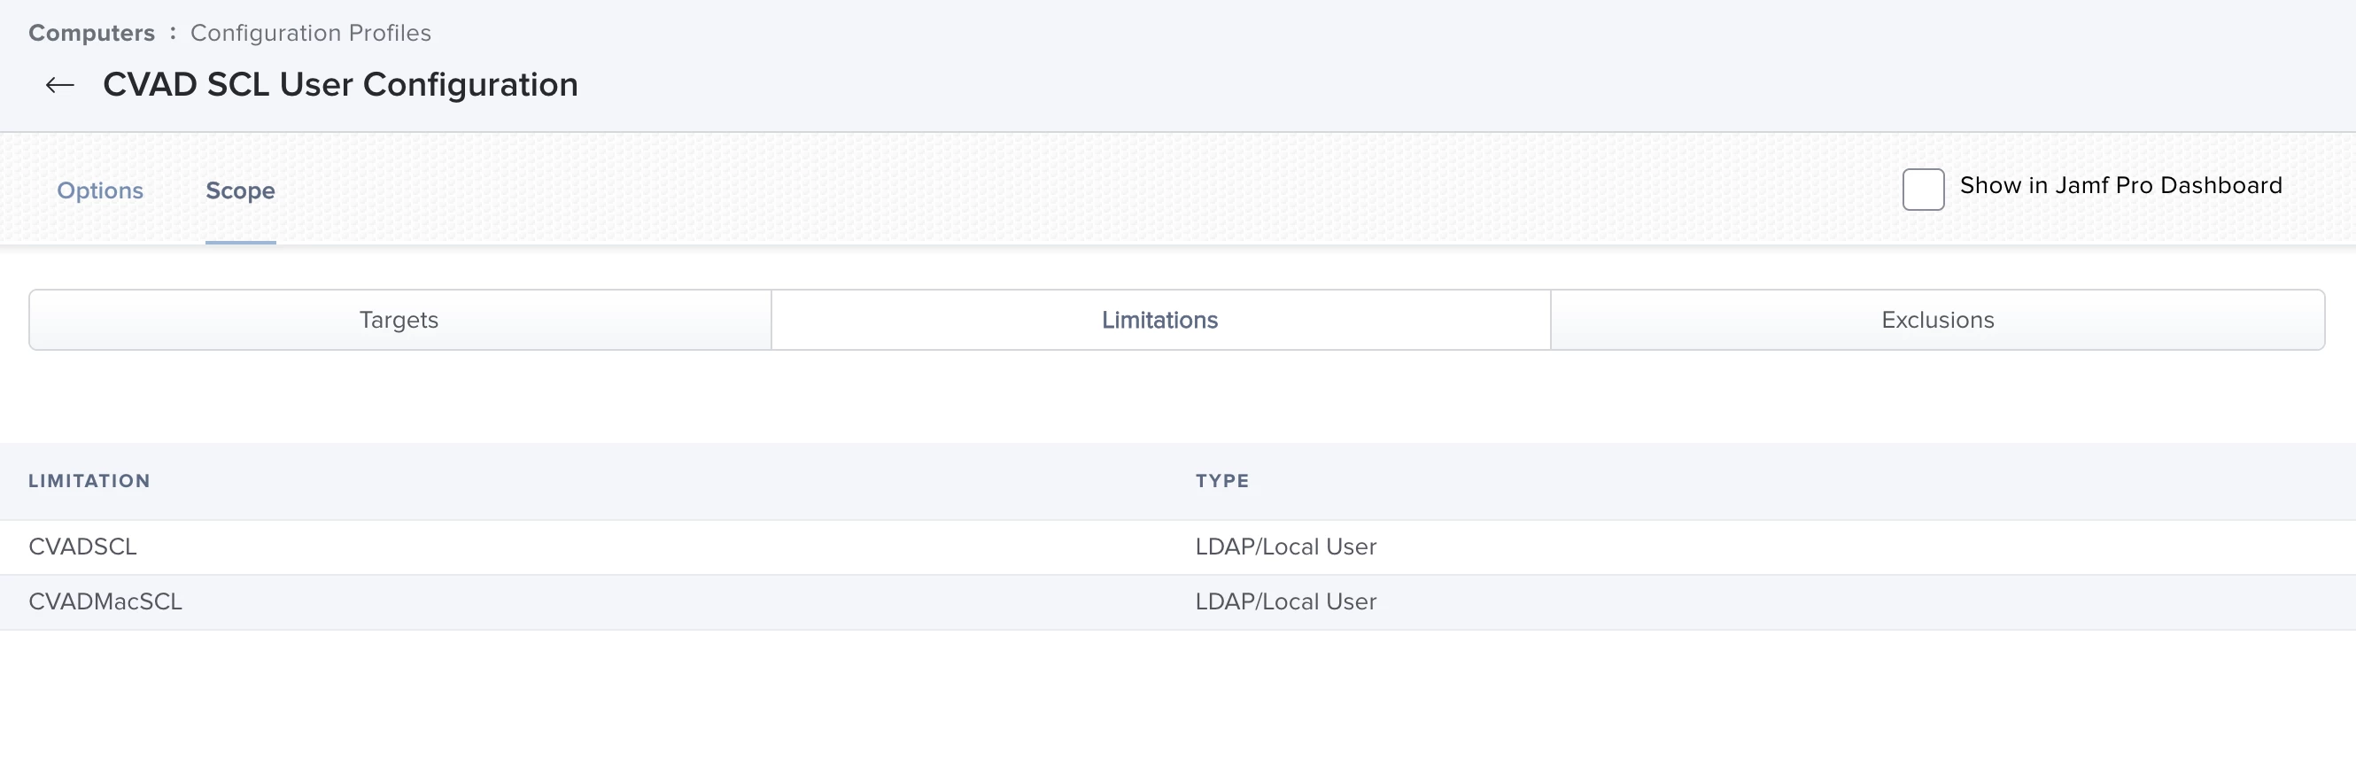The height and width of the screenshot is (760, 2356).
Task: Enable Show in Jamf Pro Dashboard checkbox
Action: click(1923, 190)
